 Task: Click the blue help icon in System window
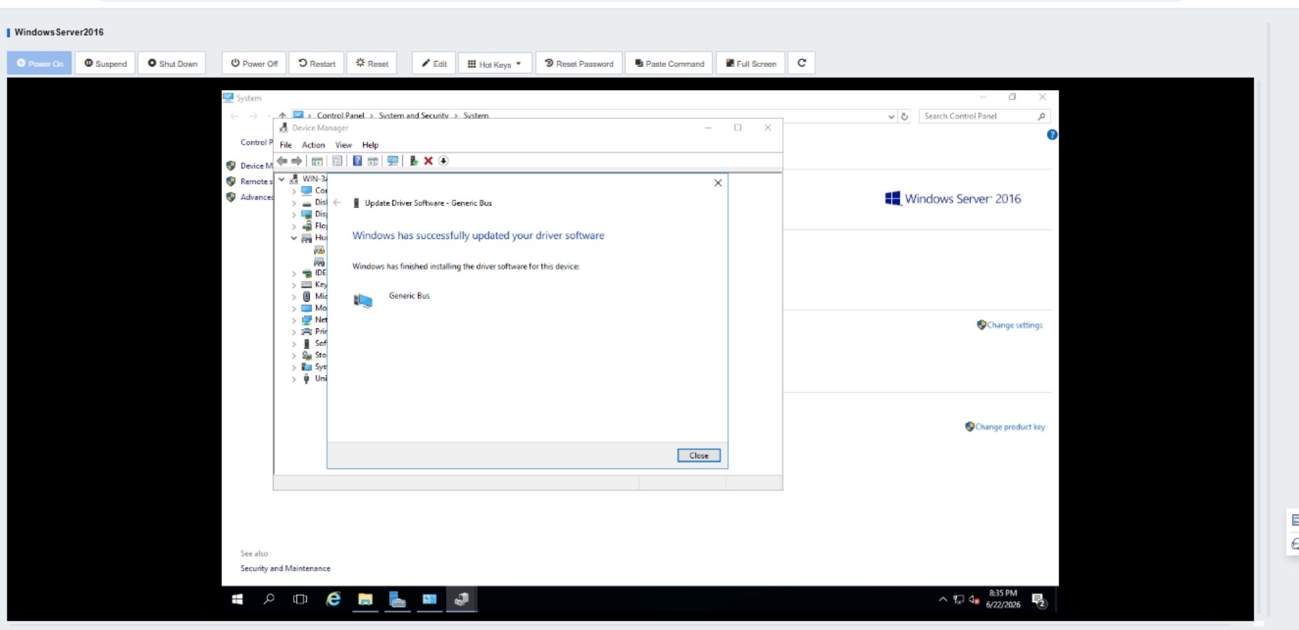tap(1052, 135)
